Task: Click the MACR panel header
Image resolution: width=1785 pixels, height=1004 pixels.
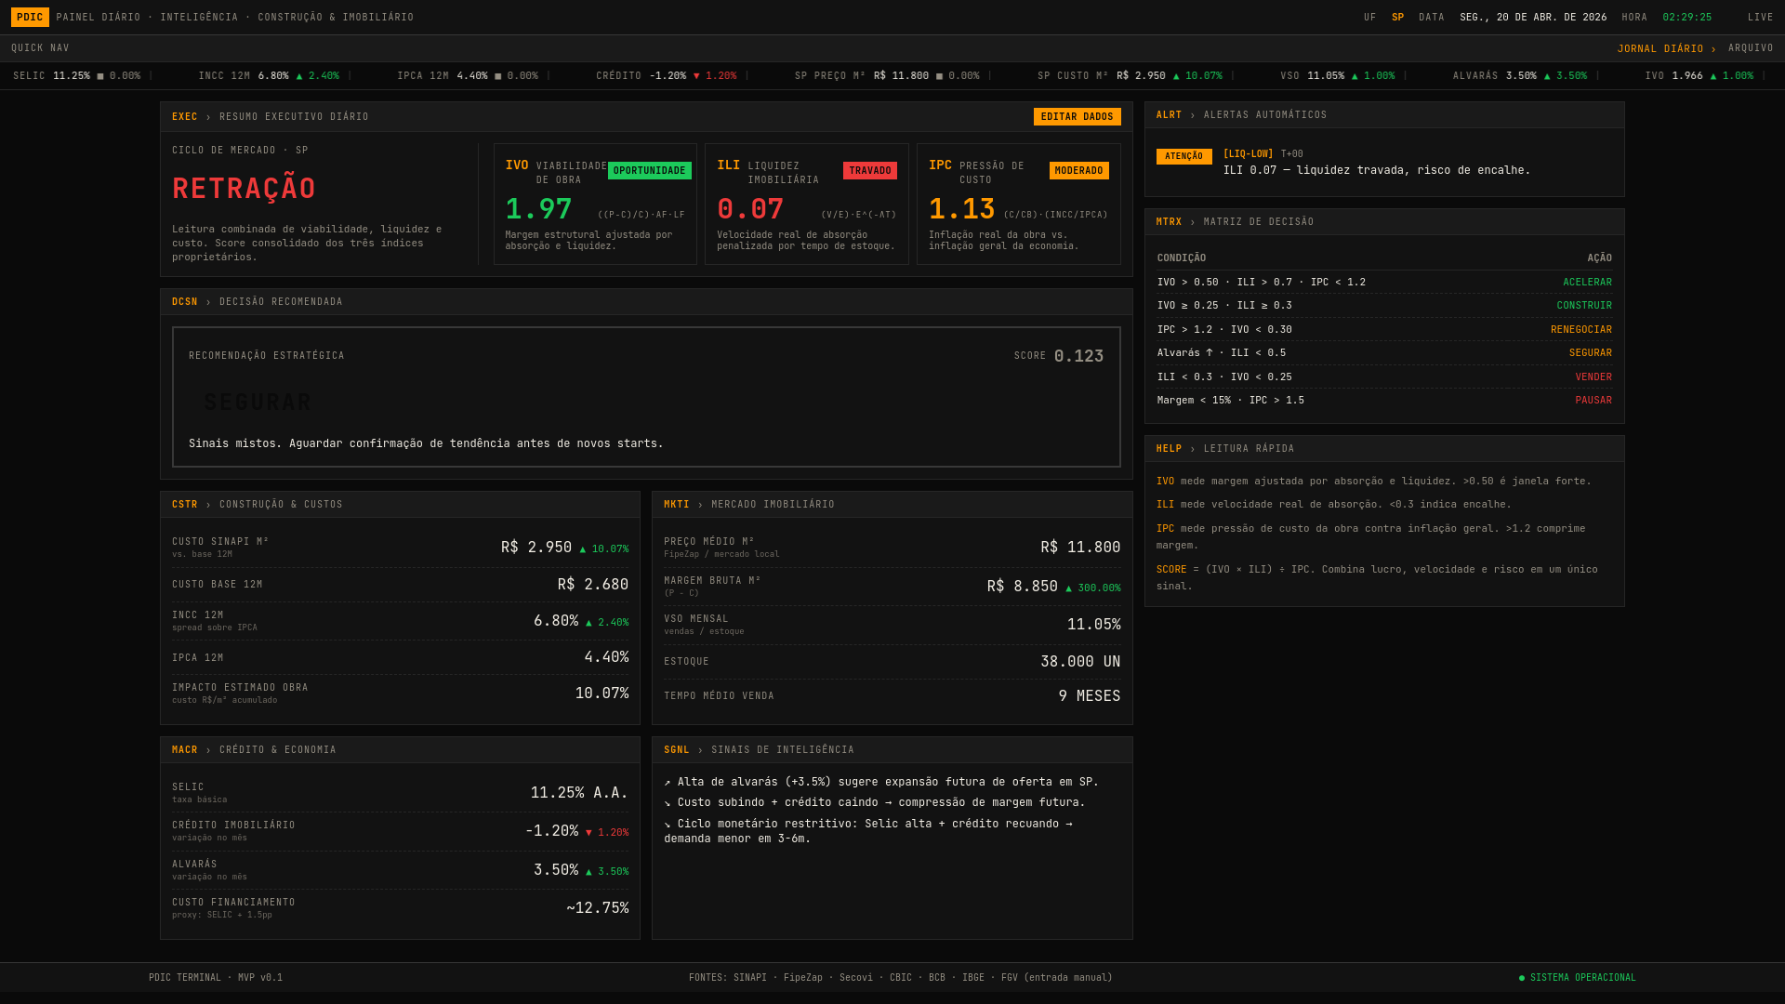Action: (x=400, y=750)
